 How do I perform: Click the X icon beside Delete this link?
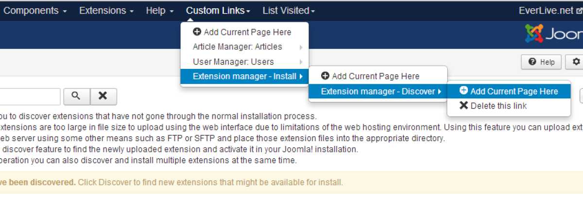pyautogui.click(x=463, y=106)
